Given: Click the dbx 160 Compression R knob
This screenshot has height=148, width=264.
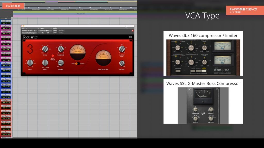Looking at the screenshot, I should pyautogui.click(x=191, y=62).
